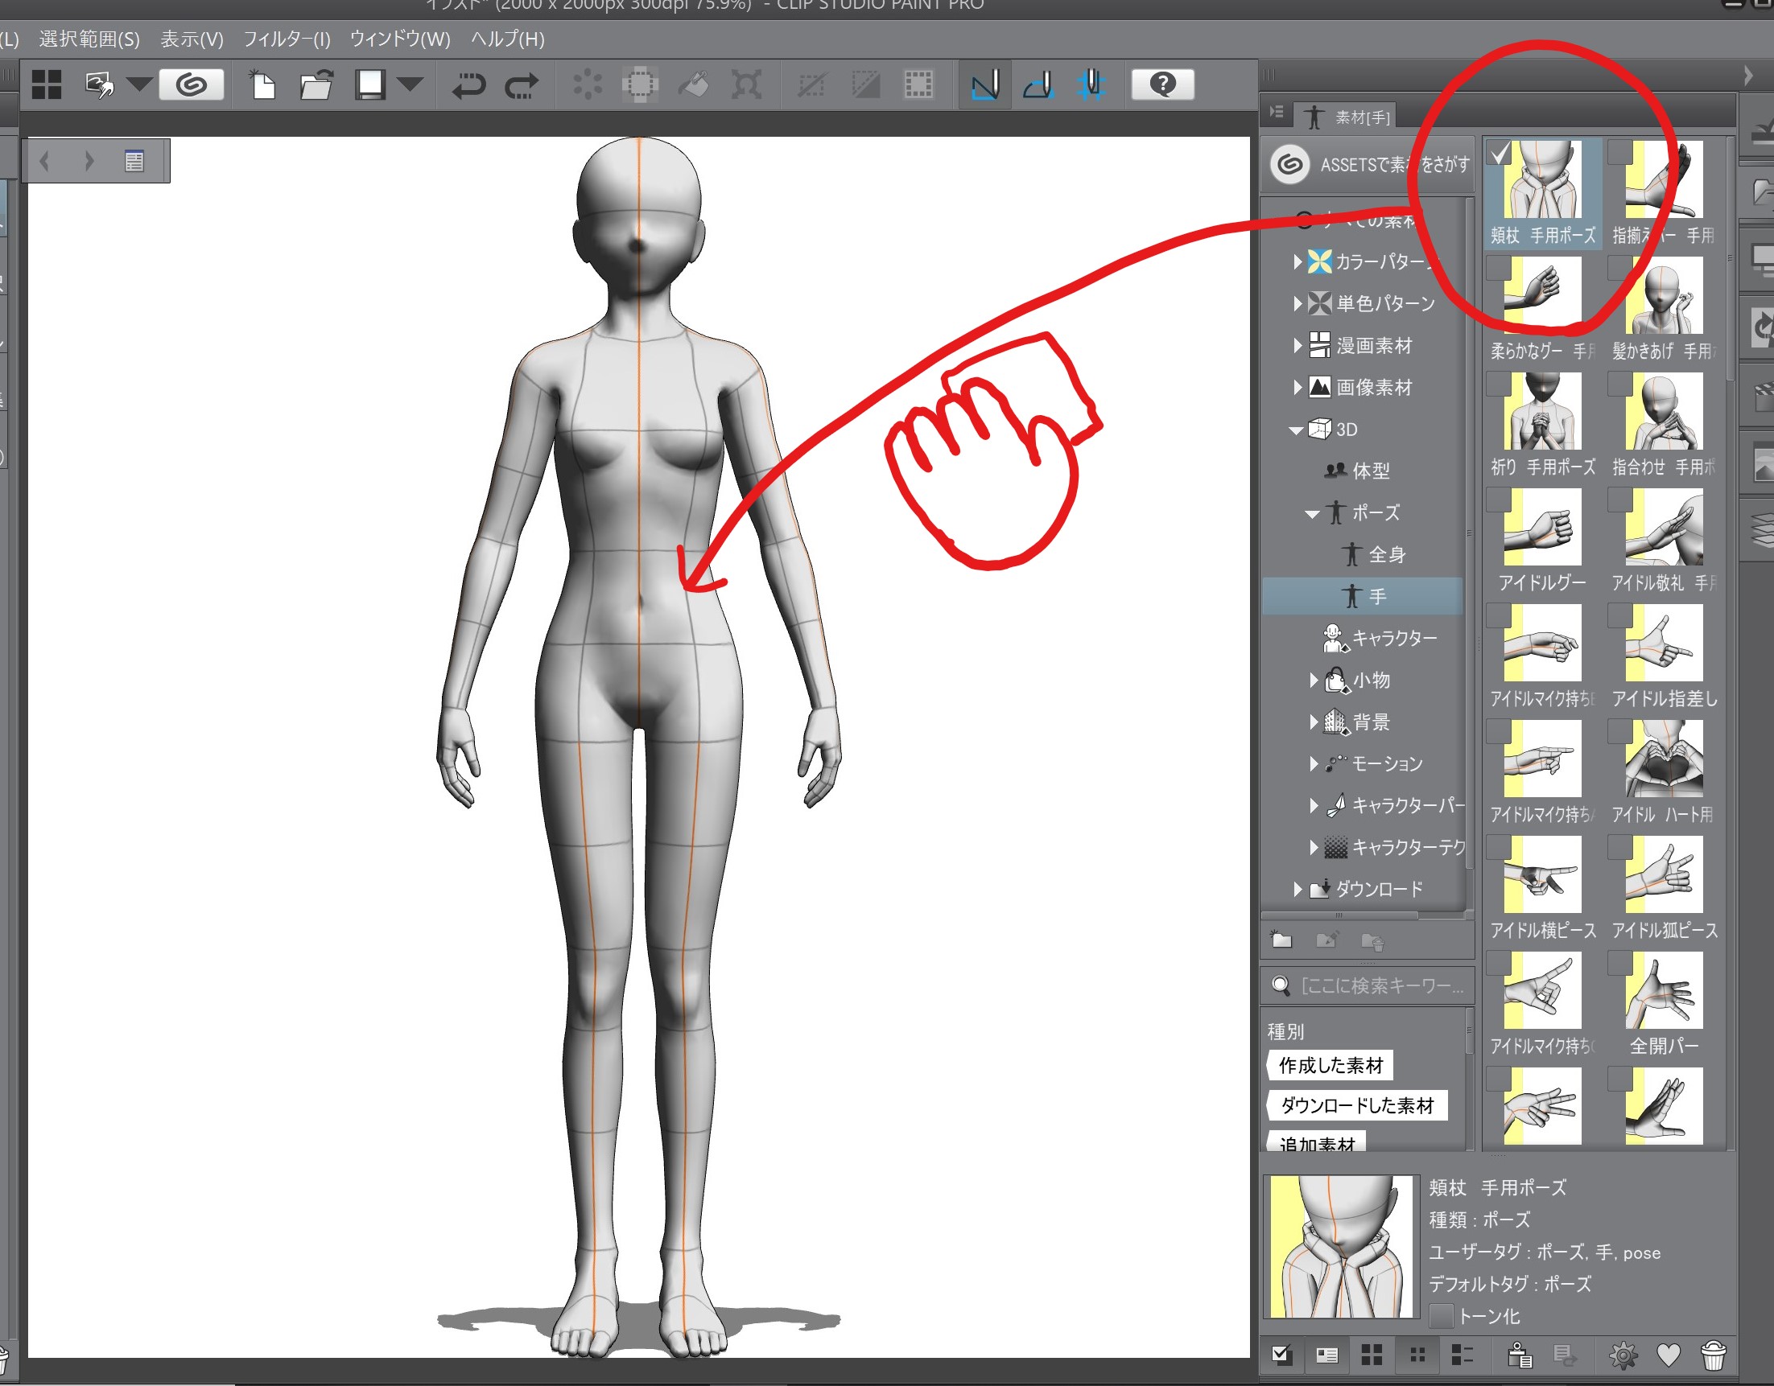This screenshot has height=1386, width=1774.
Task: Check the アイドルグー material checkbox
Action: [x=1498, y=500]
